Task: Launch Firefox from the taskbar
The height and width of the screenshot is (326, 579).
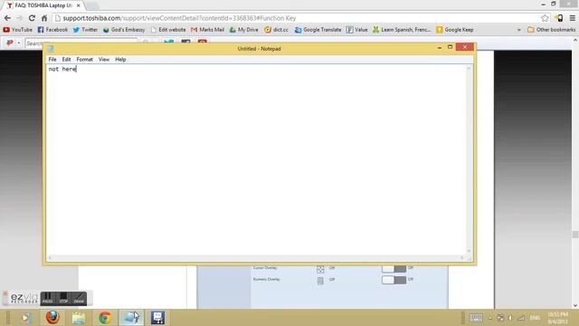Action: (x=52, y=318)
